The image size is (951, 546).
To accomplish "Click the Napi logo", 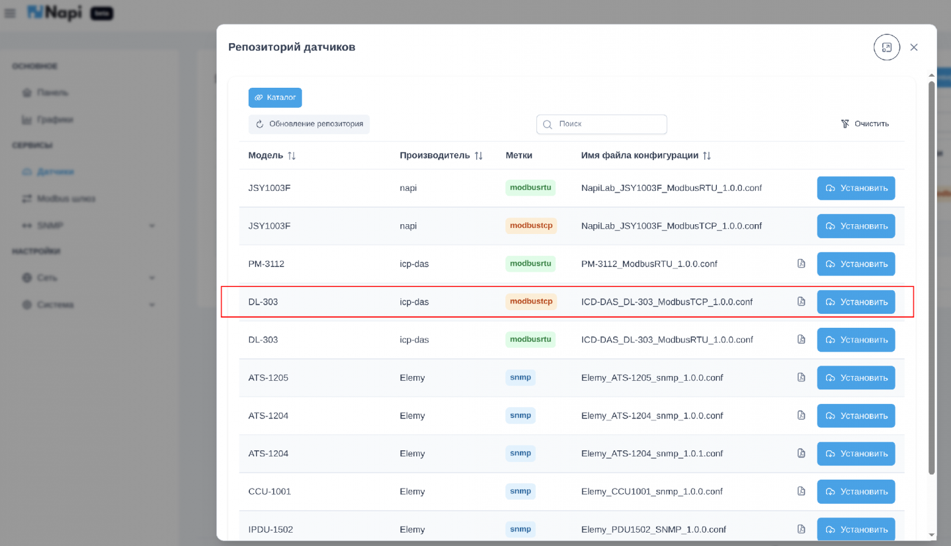I will (x=54, y=12).
